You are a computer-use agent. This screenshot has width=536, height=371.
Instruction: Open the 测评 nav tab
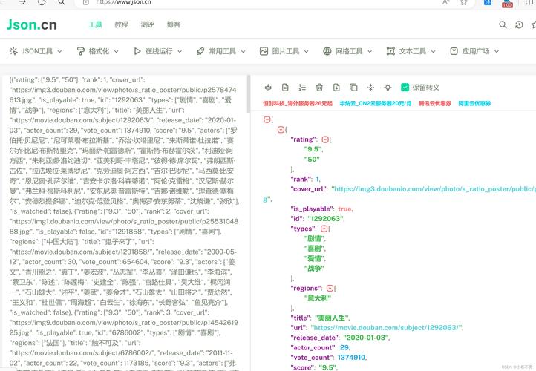pos(147,24)
